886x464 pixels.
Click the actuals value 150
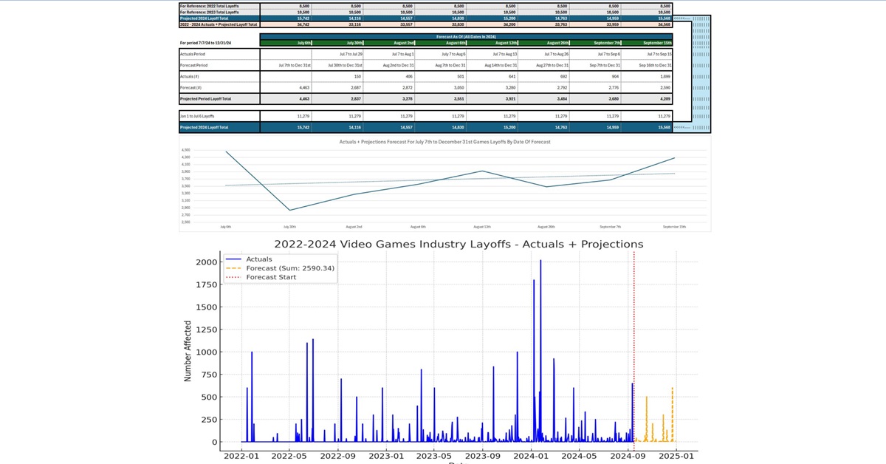[x=357, y=76]
